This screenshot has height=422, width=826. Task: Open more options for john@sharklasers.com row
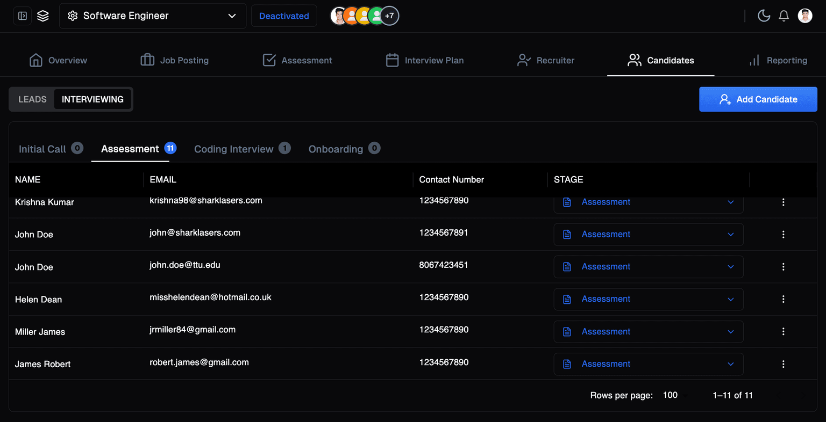click(x=783, y=235)
